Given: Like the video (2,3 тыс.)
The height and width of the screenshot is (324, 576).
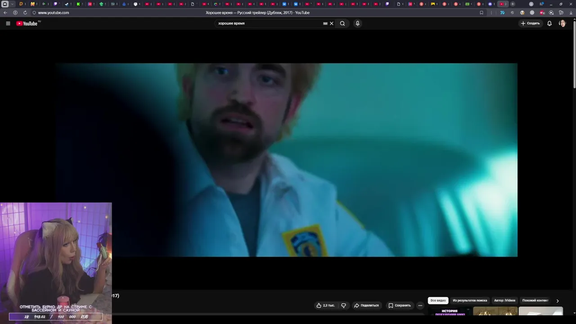Looking at the screenshot, I should coord(325,306).
